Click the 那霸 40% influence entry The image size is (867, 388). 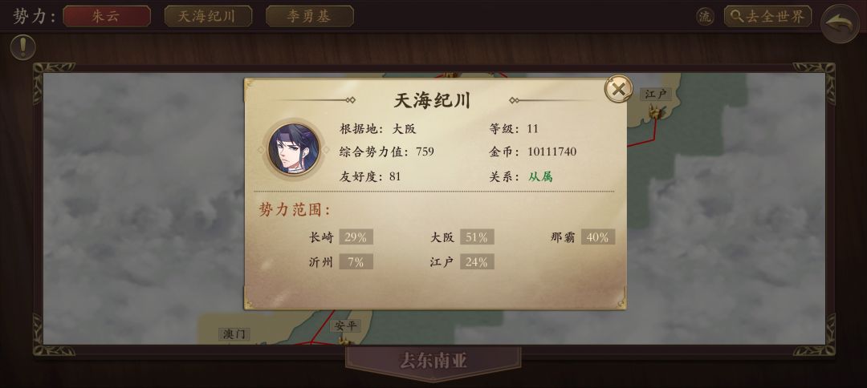coord(583,237)
